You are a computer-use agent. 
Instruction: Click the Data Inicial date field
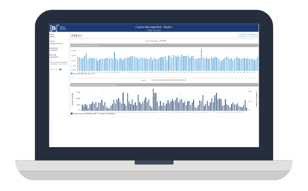pyautogui.click(x=54, y=50)
